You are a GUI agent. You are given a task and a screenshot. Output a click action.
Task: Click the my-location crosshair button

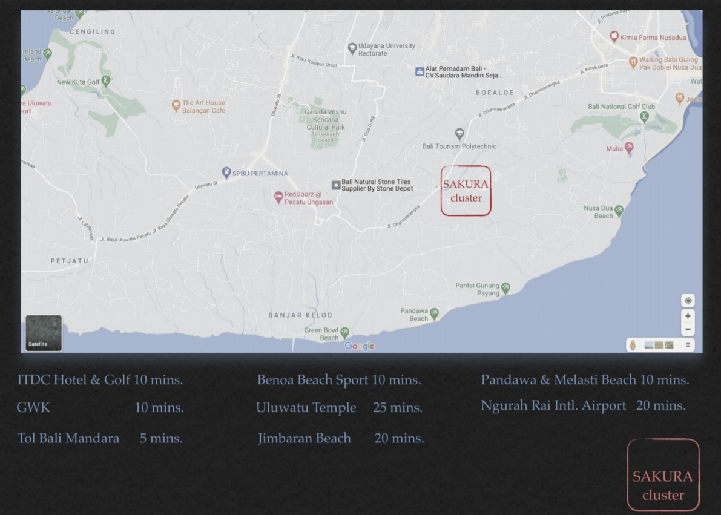point(688,301)
